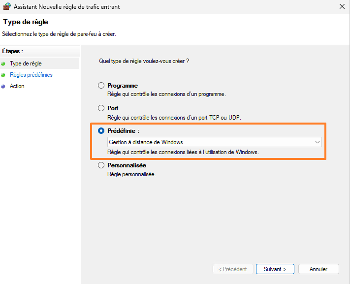Click the green bullet beside Type de règle
The height and width of the screenshot is (284, 350).
coord(4,63)
